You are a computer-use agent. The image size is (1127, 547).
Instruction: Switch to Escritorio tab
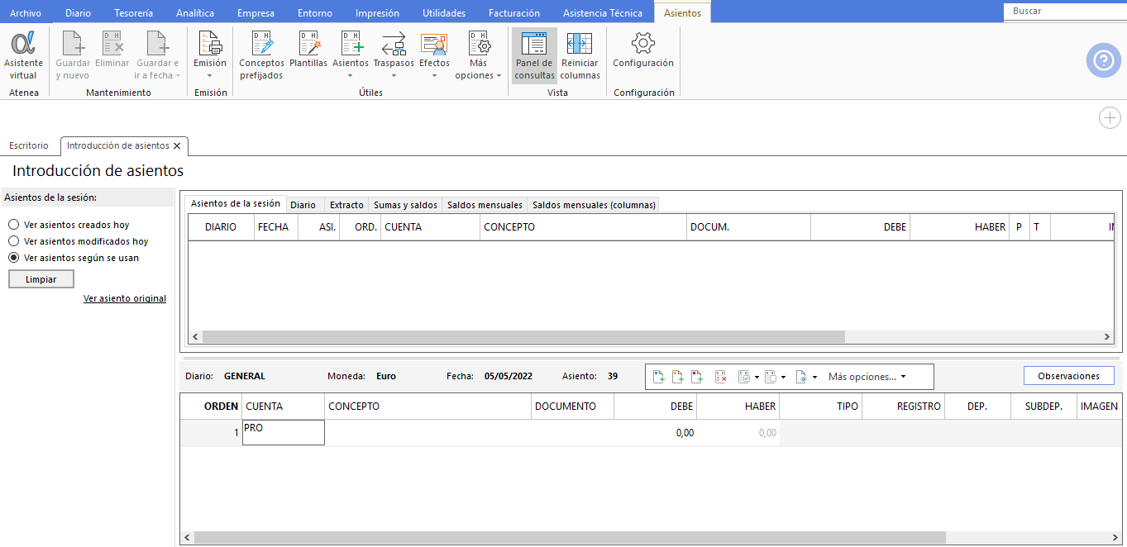pyautogui.click(x=29, y=145)
